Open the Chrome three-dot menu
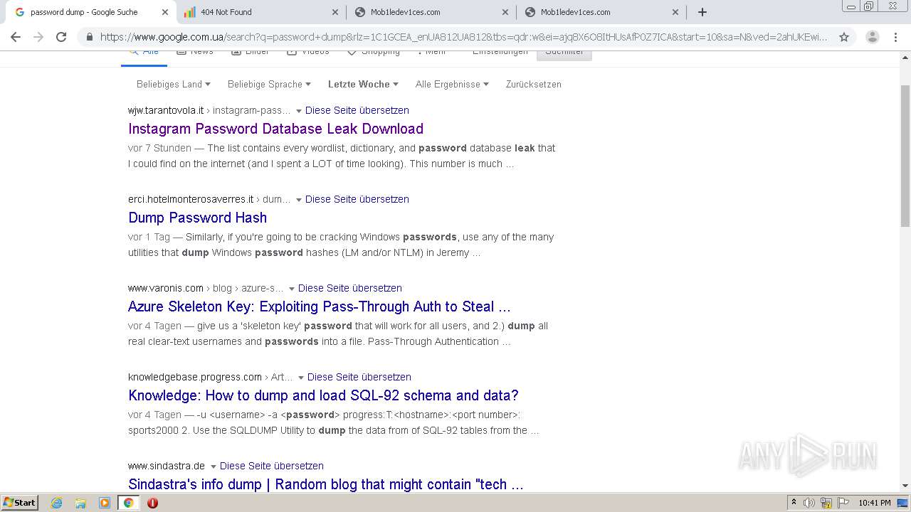The height and width of the screenshot is (512, 911). [x=896, y=37]
